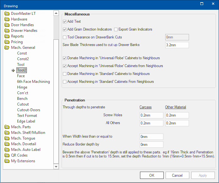Click the Reports folder icon

tap(7, 36)
